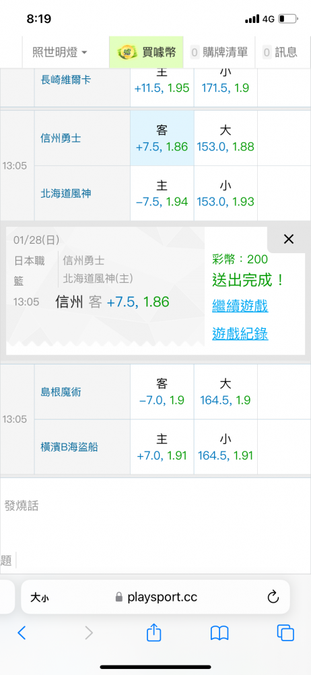This screenshot has height=675, width=311.
Task: Toggle 信州勇士 客 +7.5 selection
Action: point(162,138)
